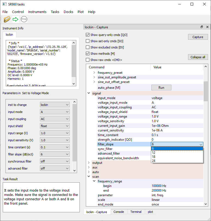
Task: Click the begin 100000 Hz value
Action: (159, 186)
